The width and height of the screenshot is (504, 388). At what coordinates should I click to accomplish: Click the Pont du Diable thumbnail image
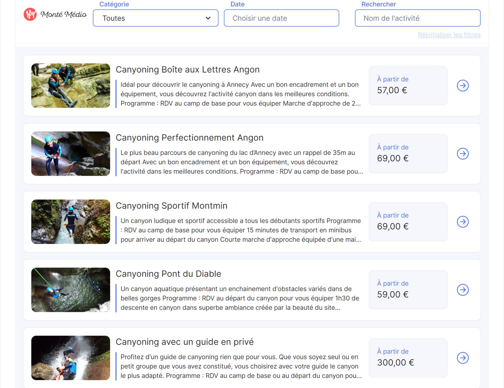71,290
